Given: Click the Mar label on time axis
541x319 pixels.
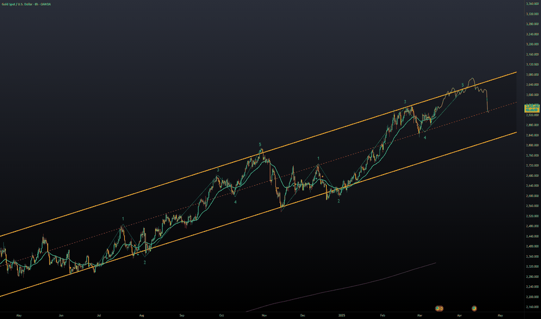Looking at the screenshot, I should tap(420, 316).
